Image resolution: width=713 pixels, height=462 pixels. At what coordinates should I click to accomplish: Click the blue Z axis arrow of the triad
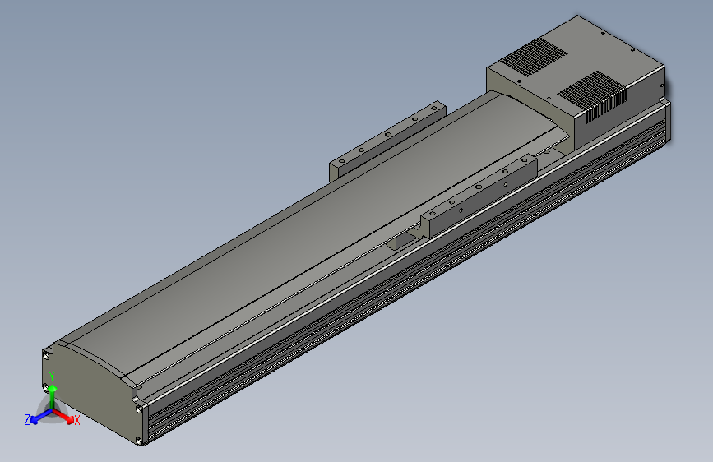point(40,417)
